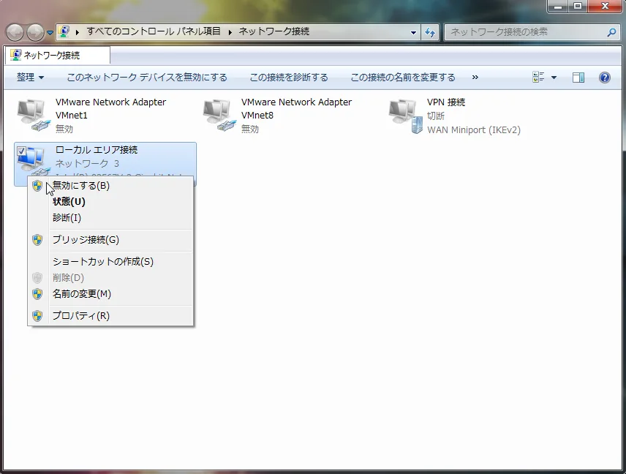
Task: Open the 整理 dropdown menu
Action: pos(30,77)
